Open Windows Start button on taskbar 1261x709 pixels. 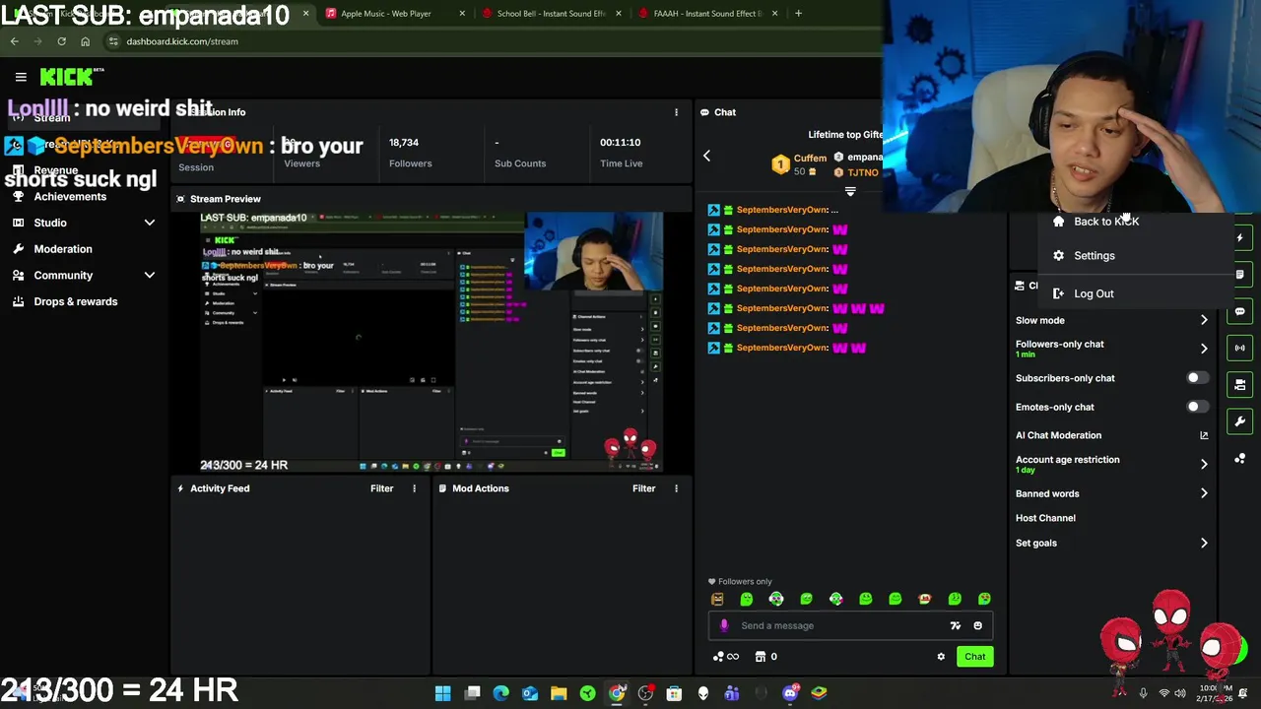pos(443,693)
